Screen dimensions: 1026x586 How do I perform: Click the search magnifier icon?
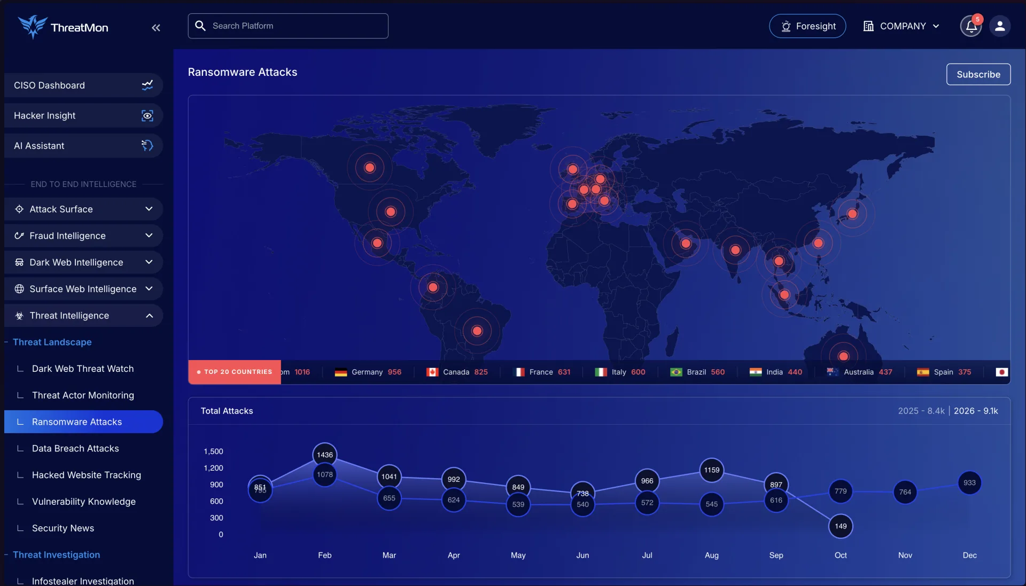pyautogui.click(x=200, y=26)
